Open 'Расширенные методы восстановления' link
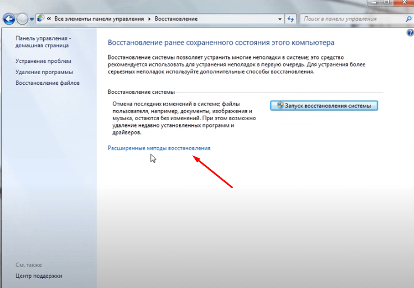The image size is (414, 288). tap(159, 148)
